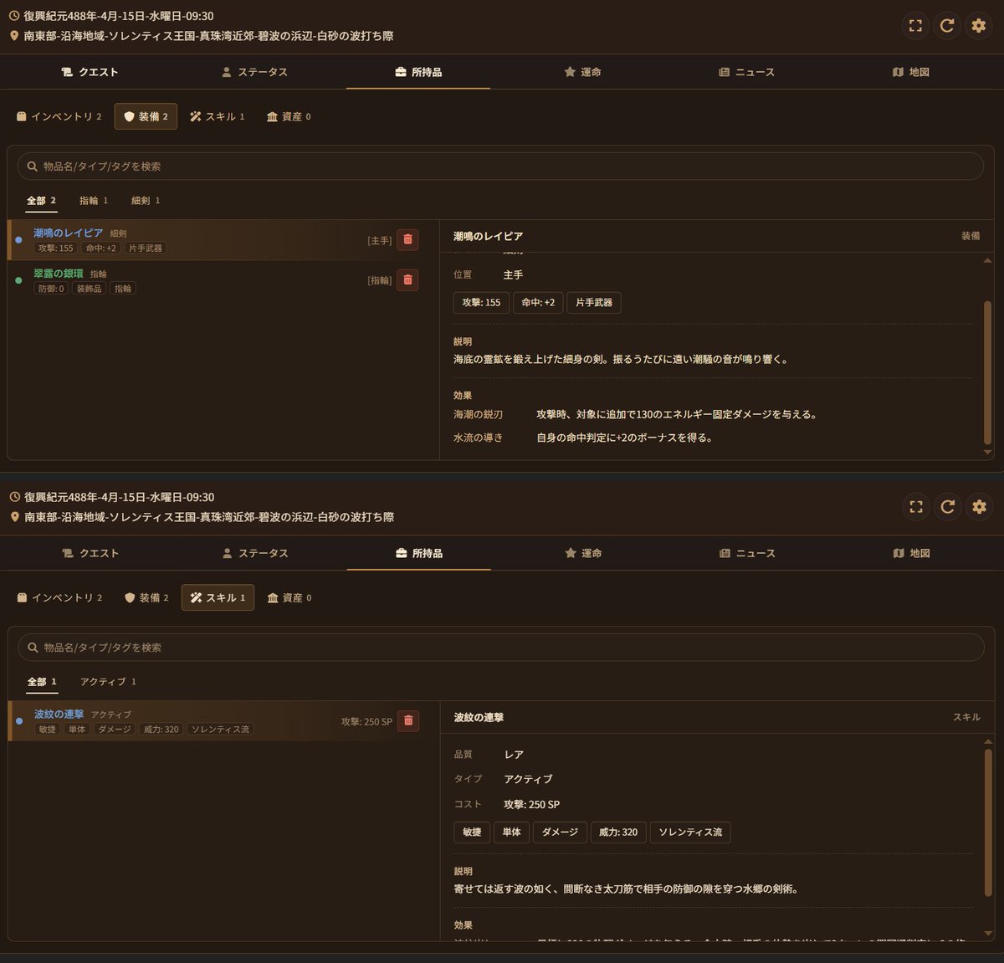Click refresh icon in the equipment view header
Viewport: 1004px width, 963px height.
[x=947, y=25]
